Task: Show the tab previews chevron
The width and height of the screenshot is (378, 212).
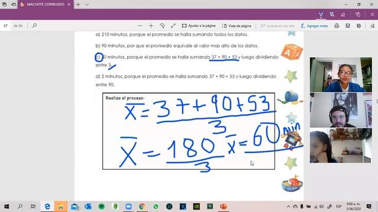Action: 87,4
